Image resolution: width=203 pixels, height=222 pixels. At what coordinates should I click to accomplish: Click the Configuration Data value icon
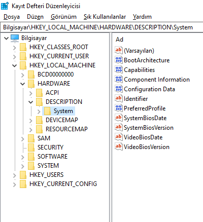point(119,89)
